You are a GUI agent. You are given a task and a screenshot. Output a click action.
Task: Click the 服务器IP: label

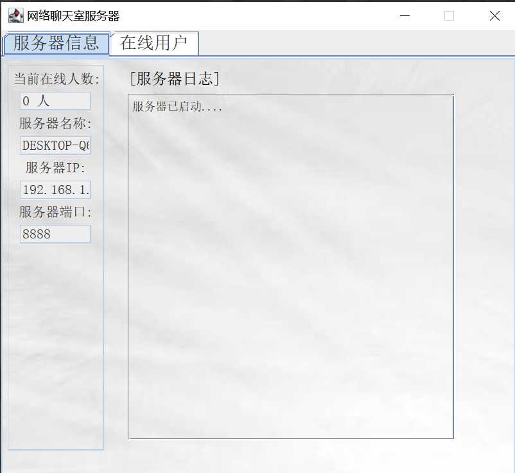(x=55, y=168)
